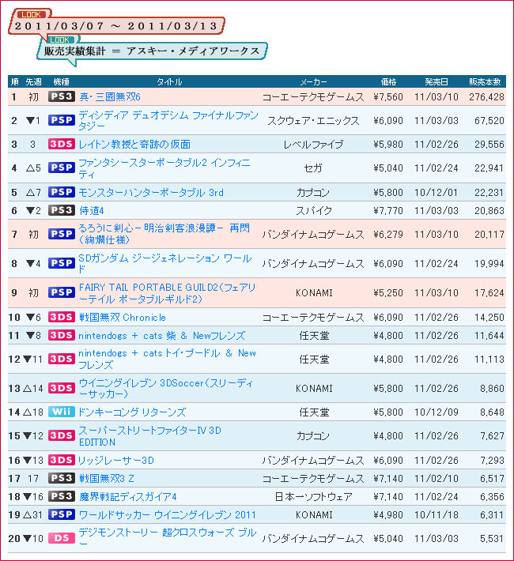Click the Wii badge beside ドンキーコング リターンズ

[x=62, y=412]
